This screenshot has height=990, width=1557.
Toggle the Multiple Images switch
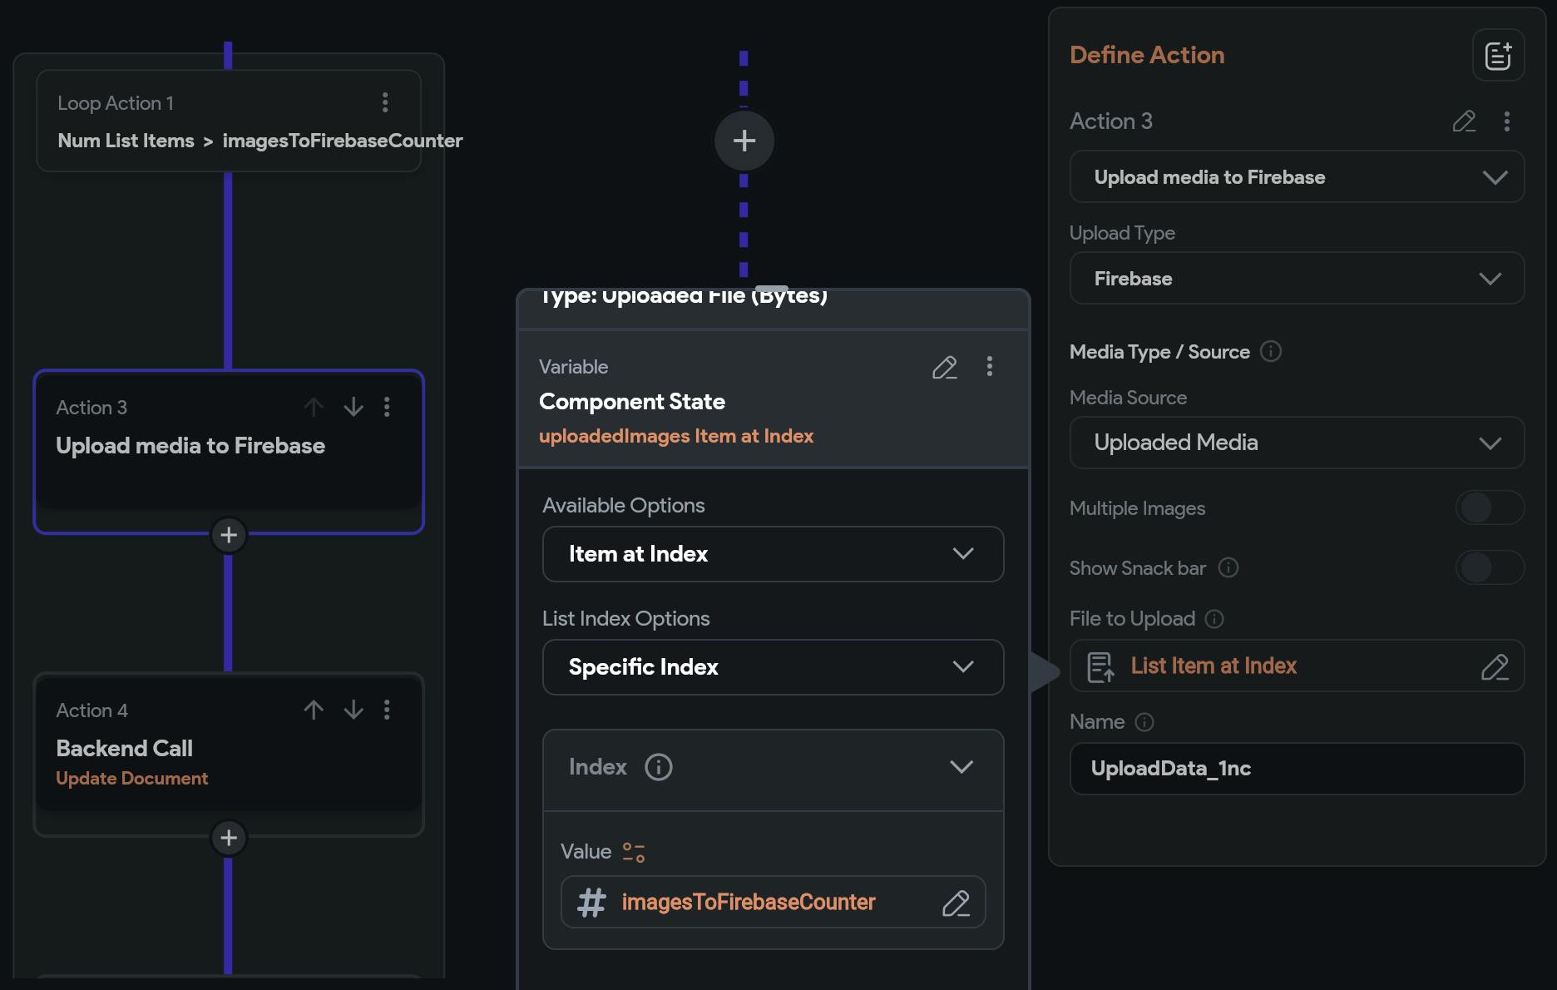1489,507
